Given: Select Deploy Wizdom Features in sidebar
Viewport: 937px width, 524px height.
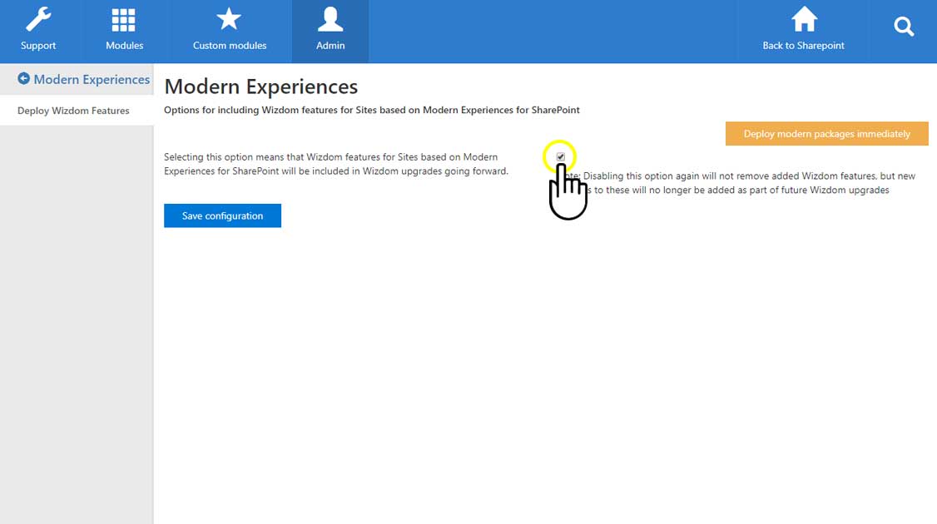Looking at the screenshot, I should [x=73, y=111].
